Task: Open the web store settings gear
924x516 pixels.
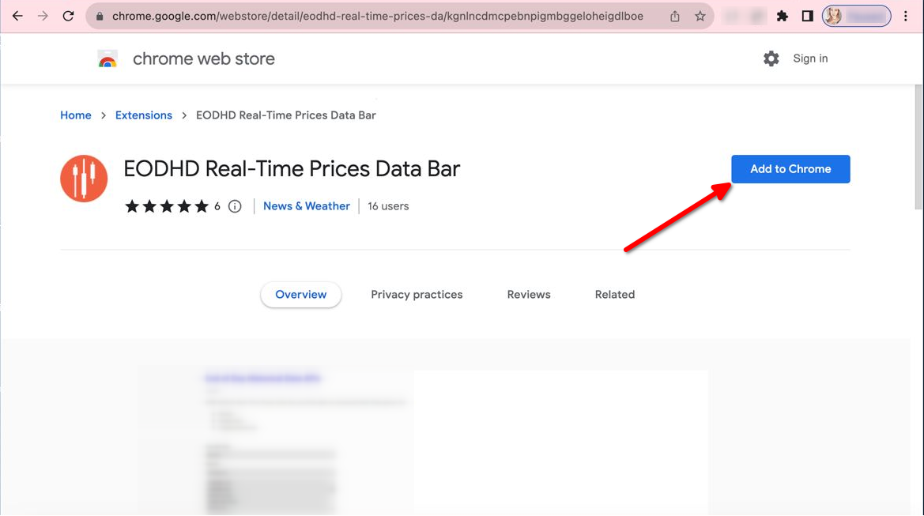Action: (771, 58)
